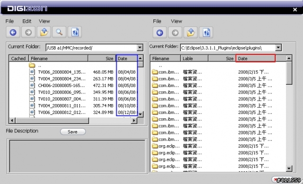Screen dimensions: 303x184
Task: Sort right list by Filename column
Action: (x=165, y=58)
